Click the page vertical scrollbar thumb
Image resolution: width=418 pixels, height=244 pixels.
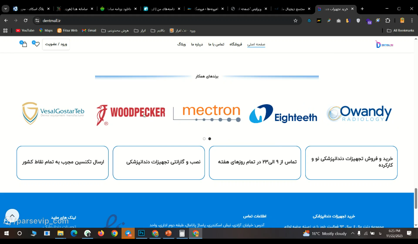(416, 199)
